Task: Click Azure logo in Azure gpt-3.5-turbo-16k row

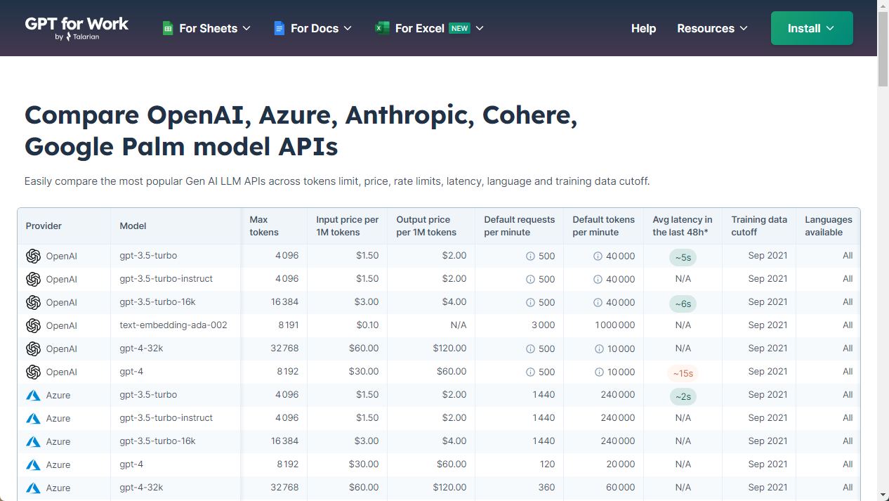Action: 33,441
